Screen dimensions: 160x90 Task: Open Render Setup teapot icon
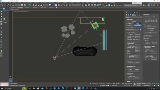pyautogui.click(x=106, y=5)
